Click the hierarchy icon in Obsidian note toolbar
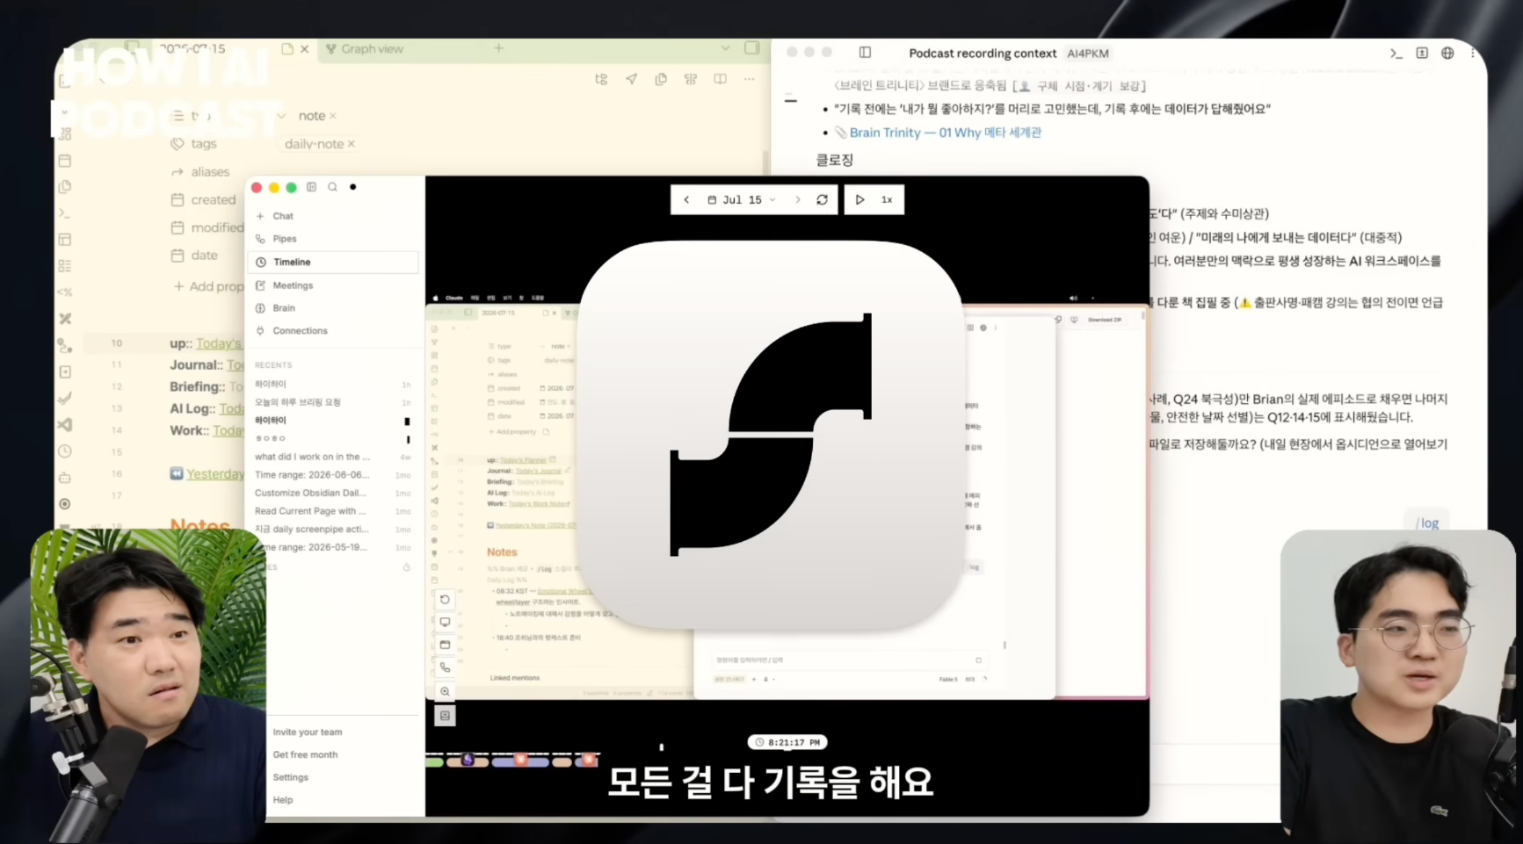This screenshot has height=844, width=1523. pyautogui.click(x=601, y=79)
